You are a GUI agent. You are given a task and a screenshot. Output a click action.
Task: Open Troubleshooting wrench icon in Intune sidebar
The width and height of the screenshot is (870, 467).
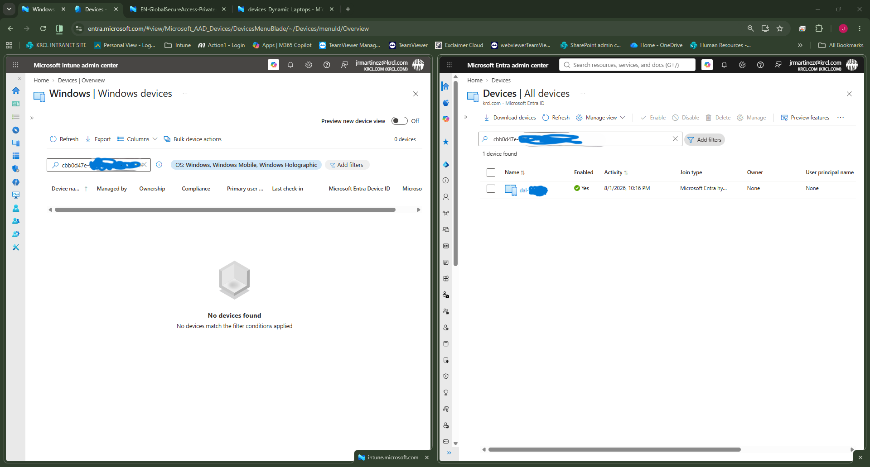point(16,247)
